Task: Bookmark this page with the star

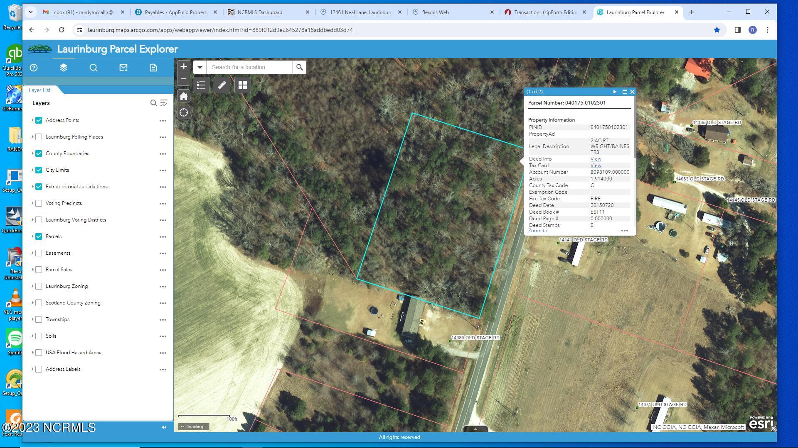Action: click(x=717, y=30)
